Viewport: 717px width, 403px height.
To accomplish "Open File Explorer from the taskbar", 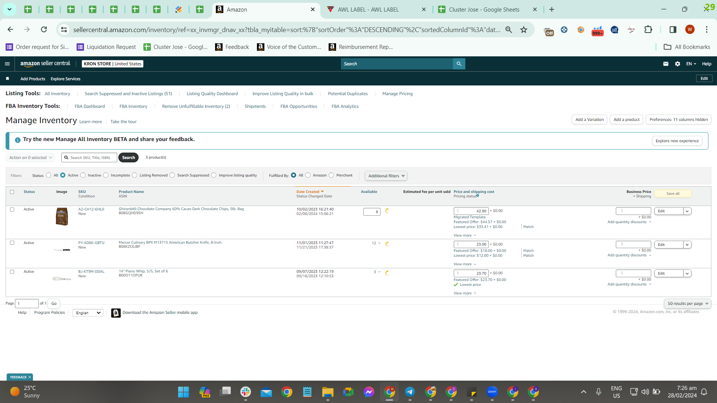I will tap(328, 392).
